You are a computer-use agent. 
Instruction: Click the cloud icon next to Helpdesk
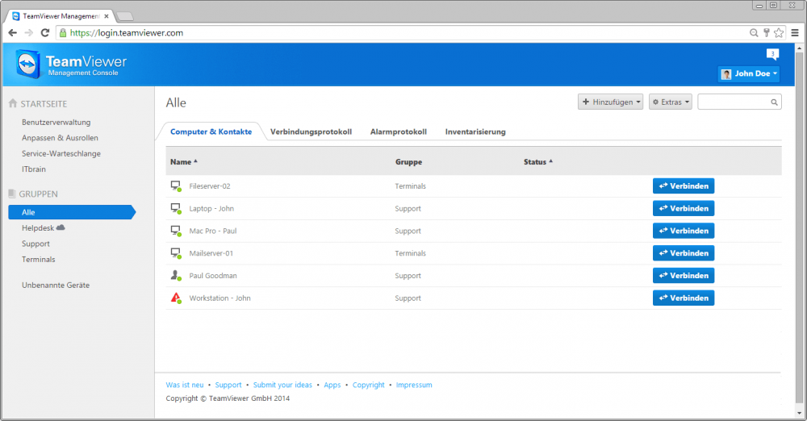coord(61,227)
